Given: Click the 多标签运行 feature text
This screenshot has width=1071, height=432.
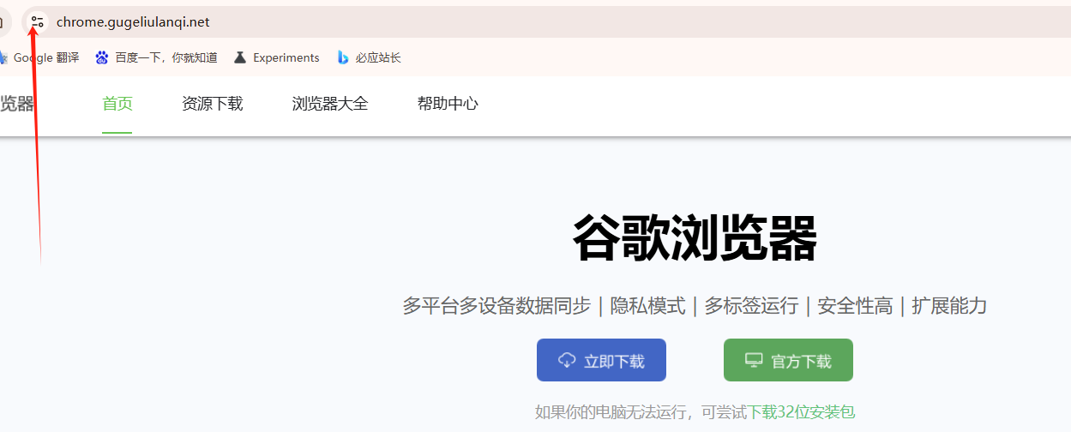Looking at the screenshot, I should pos(751,306).
